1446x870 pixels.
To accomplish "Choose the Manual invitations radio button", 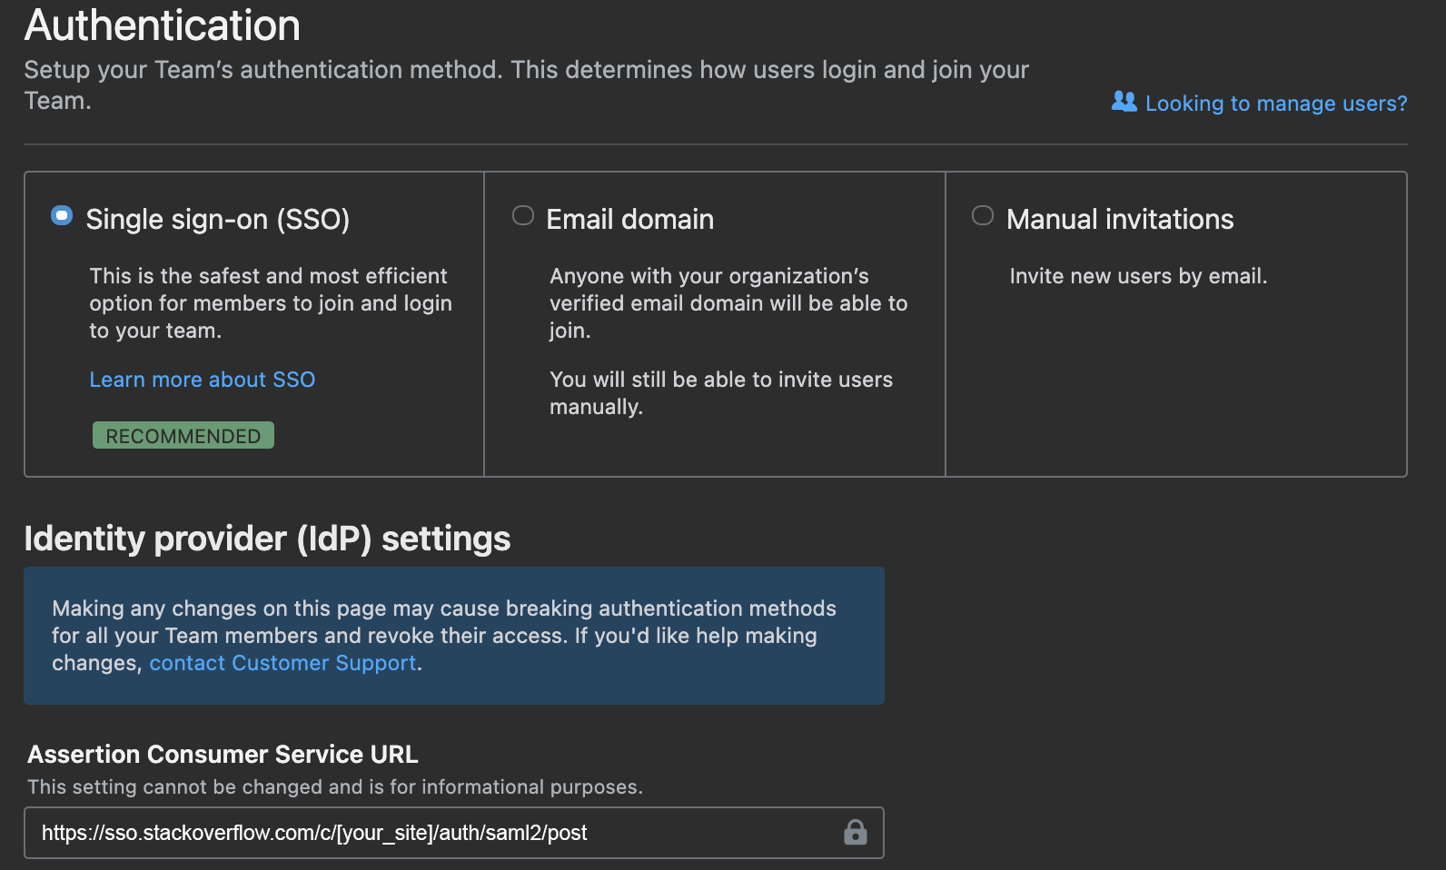I will pos(983,216).
